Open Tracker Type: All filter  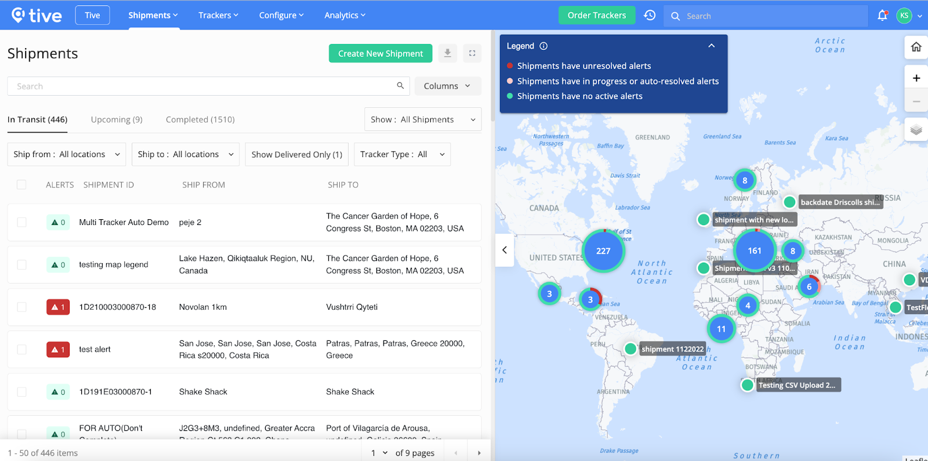403,154
